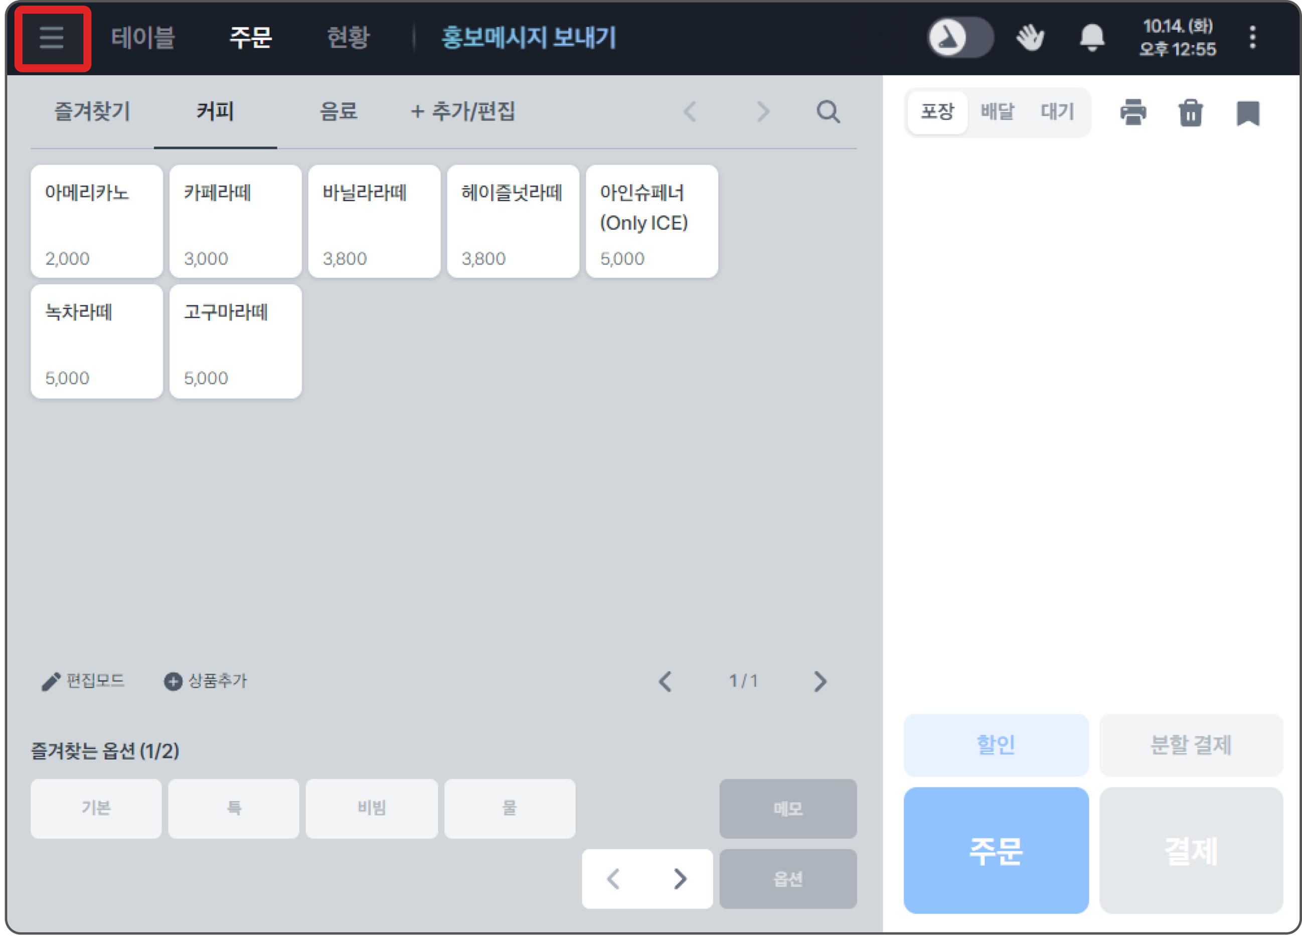Go to next menu page arrow beside 1/1
The width and height of the screenshot is (1302, 937).
point(821,682)
